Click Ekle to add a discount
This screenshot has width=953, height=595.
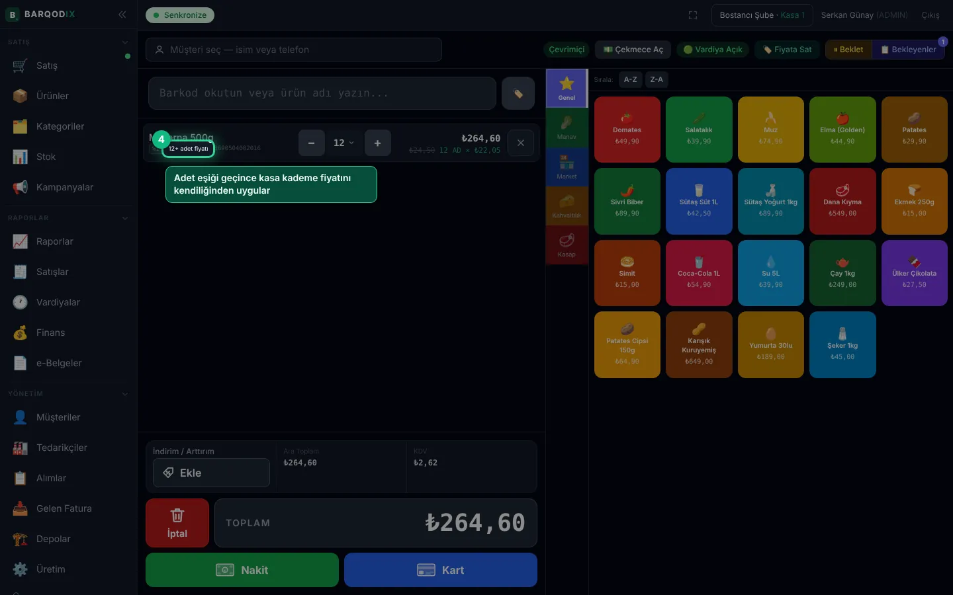click(211, 473)
